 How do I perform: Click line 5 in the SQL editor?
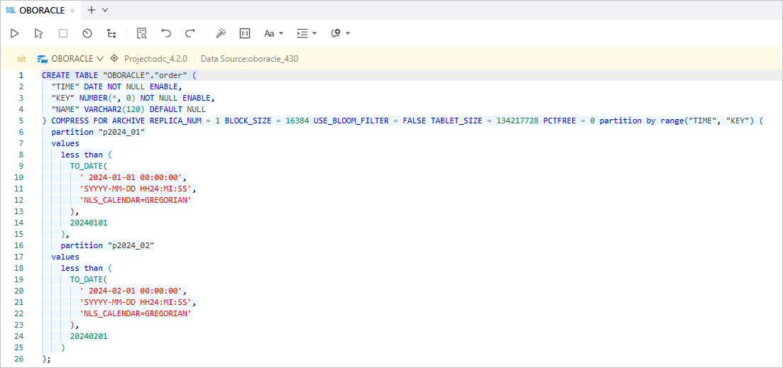click(284, 121)
